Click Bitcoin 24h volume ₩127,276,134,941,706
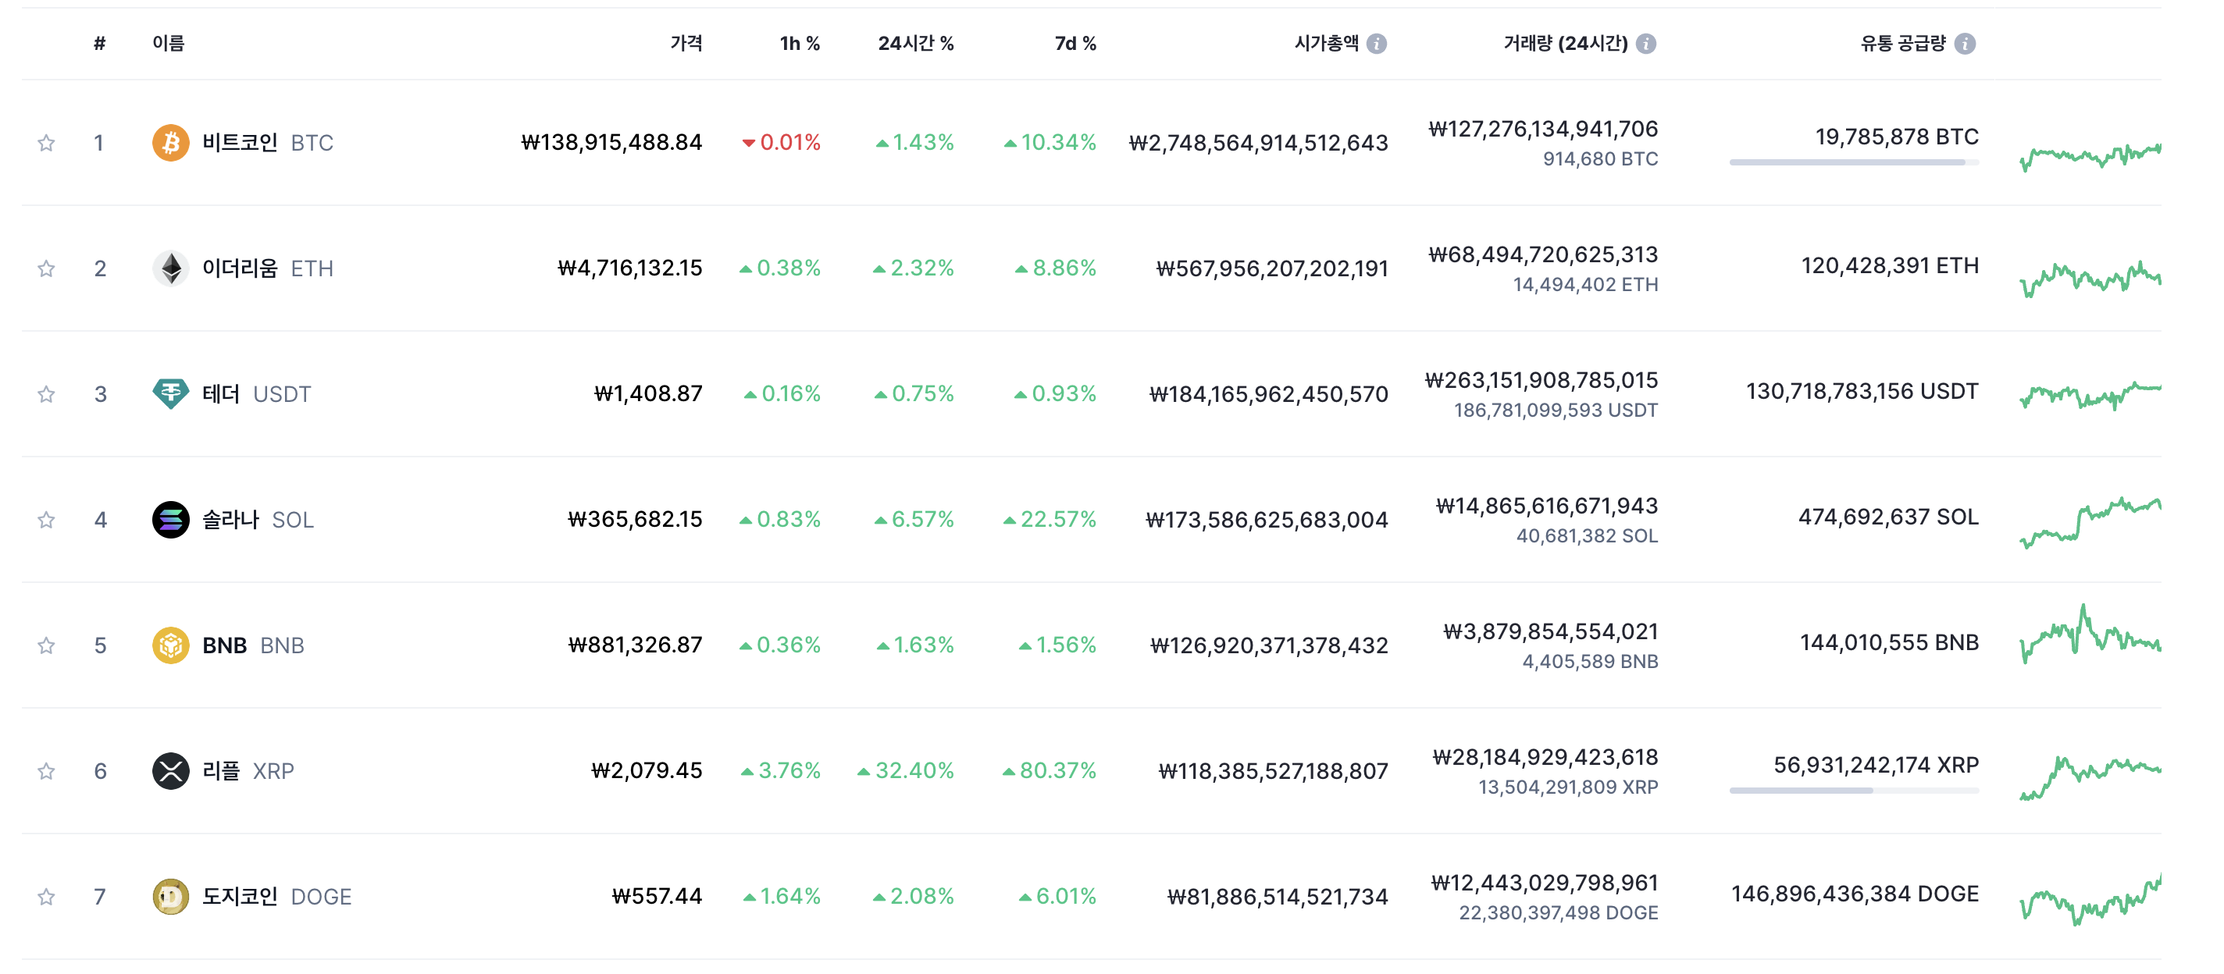Image resolution: width=2224 pixels, height=974 pixels. [1543, 130]
